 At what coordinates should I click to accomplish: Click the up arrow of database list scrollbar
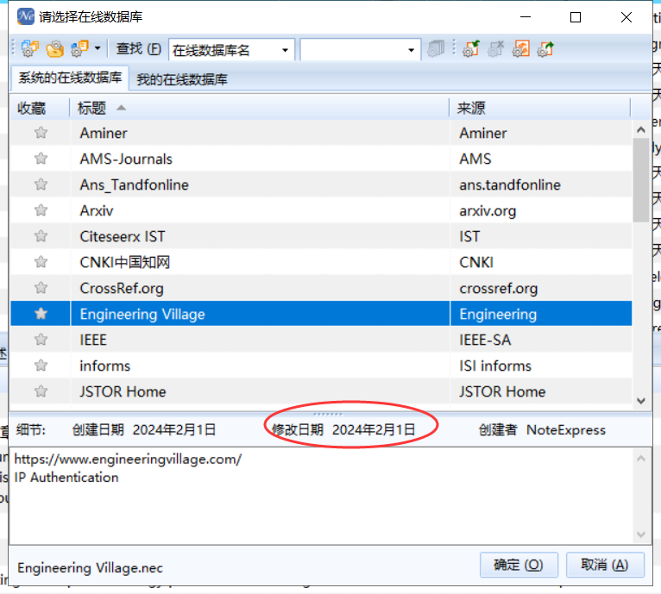pos(641,130)
